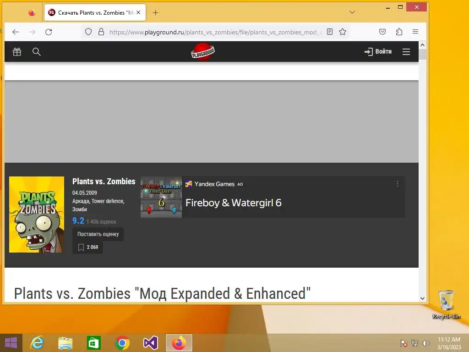This screenshot has height=352, width=469.
Task: Click the 04.05.2009 release date
Action: click(85, 193)
